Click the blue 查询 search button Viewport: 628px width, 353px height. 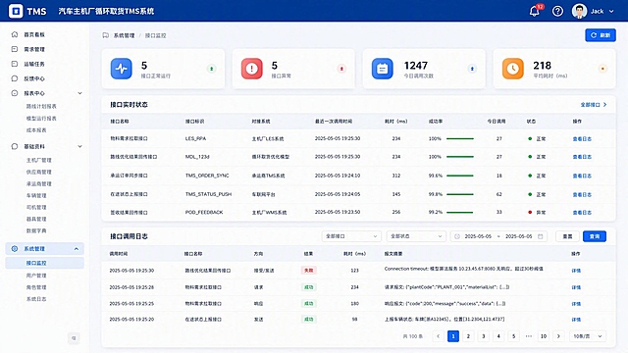pyautogui.click(x=595, y=236)
